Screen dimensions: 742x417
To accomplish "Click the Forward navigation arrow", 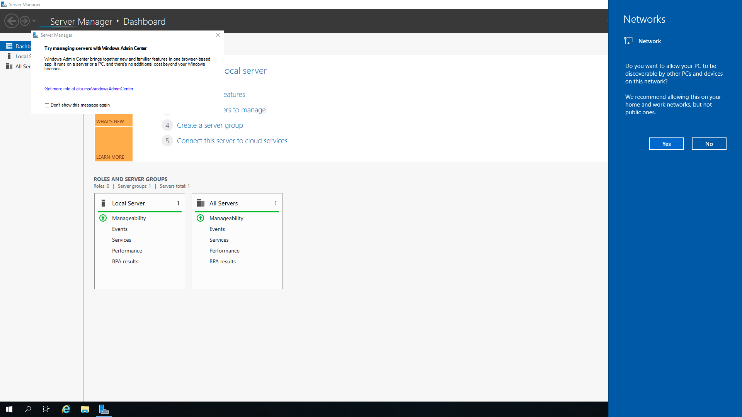I will click(25, 21).
